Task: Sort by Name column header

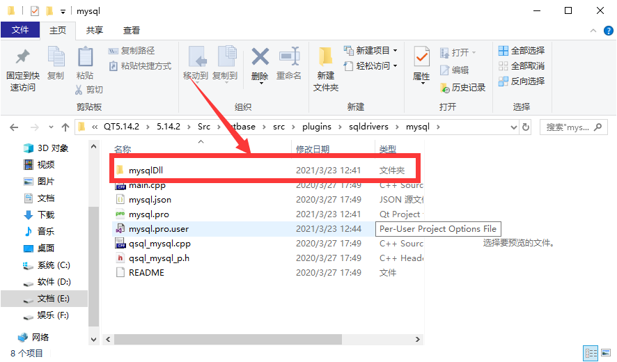Action: (x=123, y=149)
